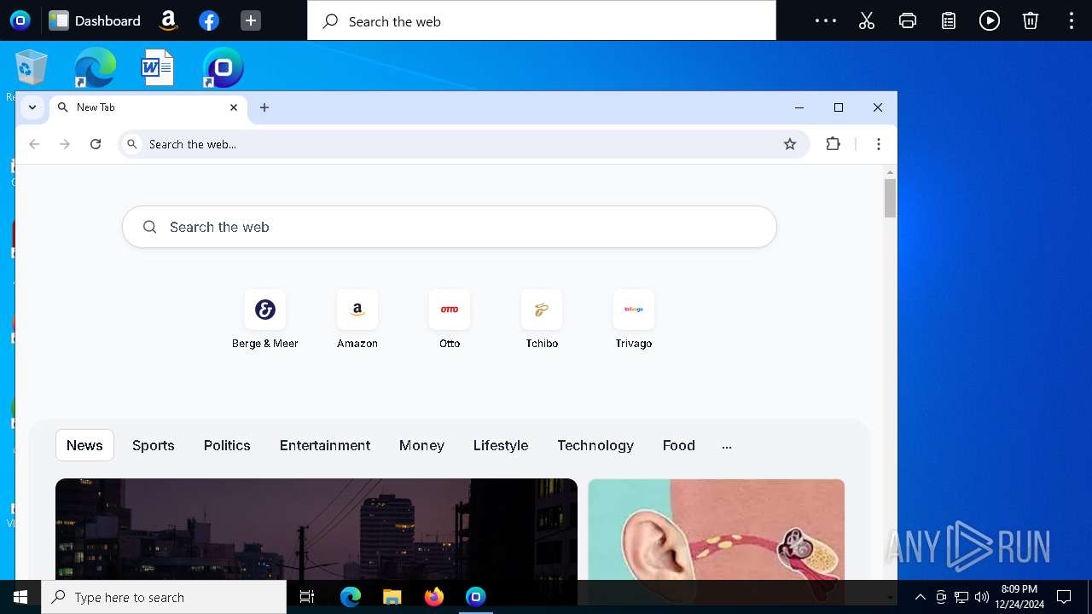Open the Word document desktop icon
Viewport: 1092px width, 614px height.
click(158, 67)
